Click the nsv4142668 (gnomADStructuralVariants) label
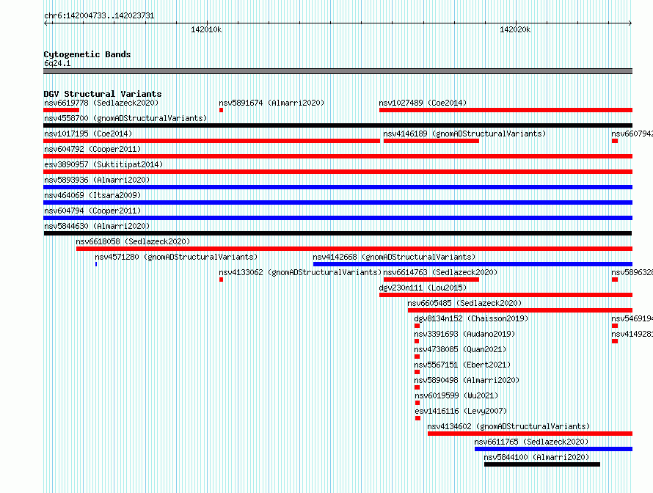Viewport: 653px width, 493px height. click(x=394, y=257)
